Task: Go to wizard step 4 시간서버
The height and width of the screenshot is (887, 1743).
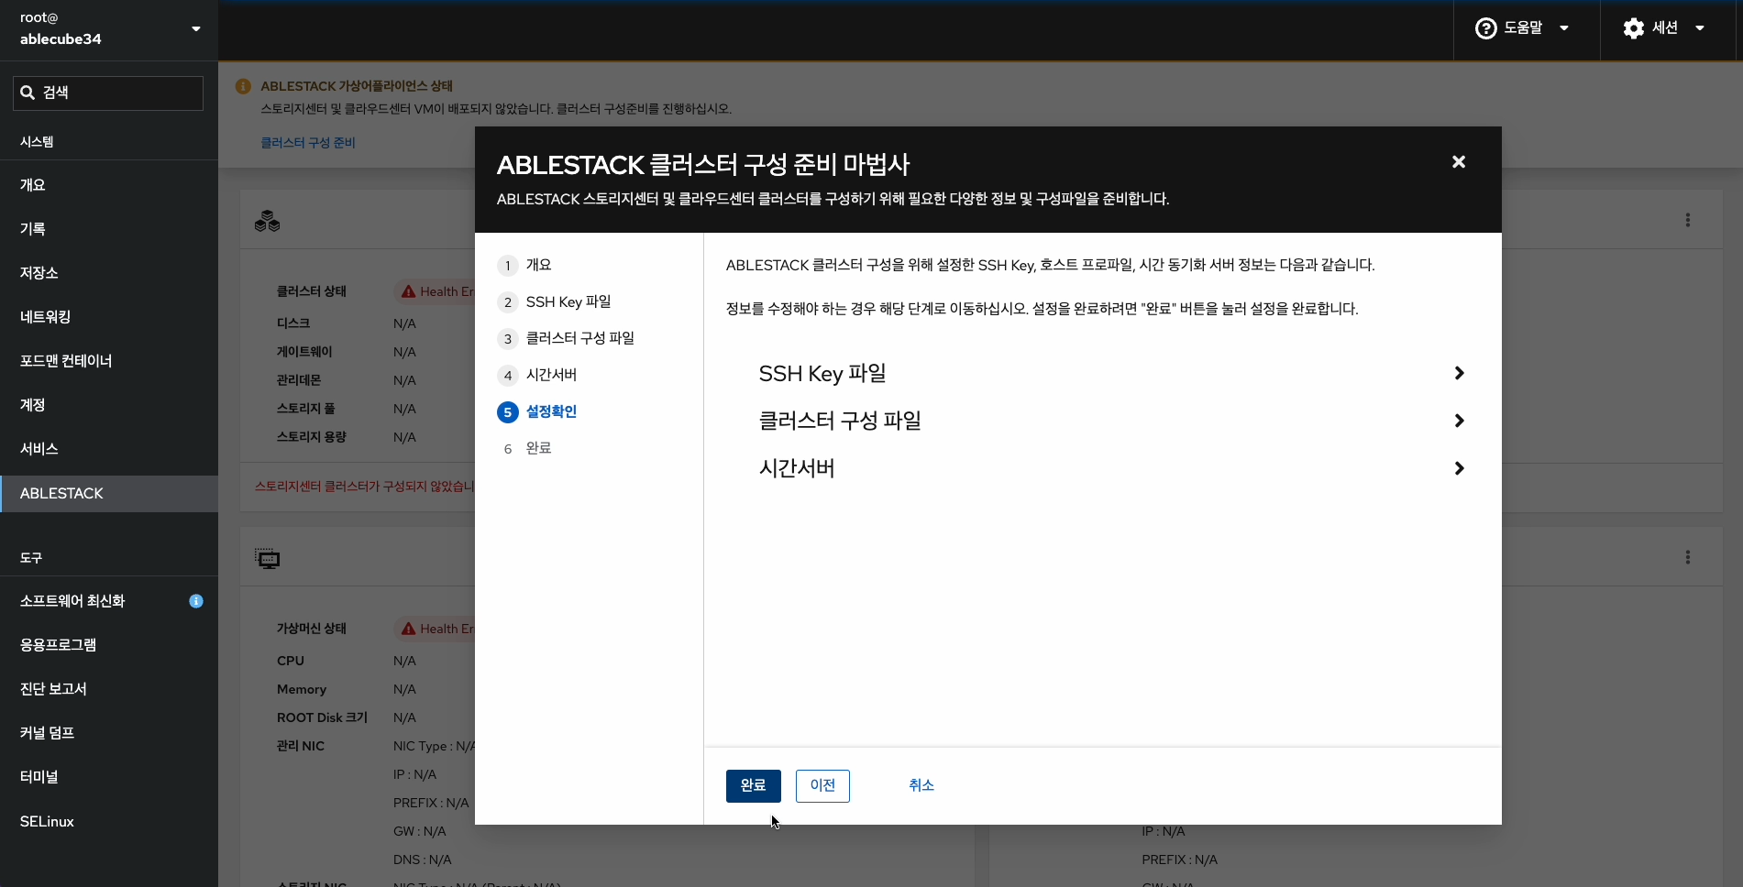Action: (x=537, y=375)
